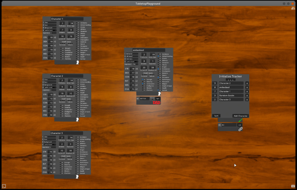Click the Sync button beside the ID field

point(158,99)
